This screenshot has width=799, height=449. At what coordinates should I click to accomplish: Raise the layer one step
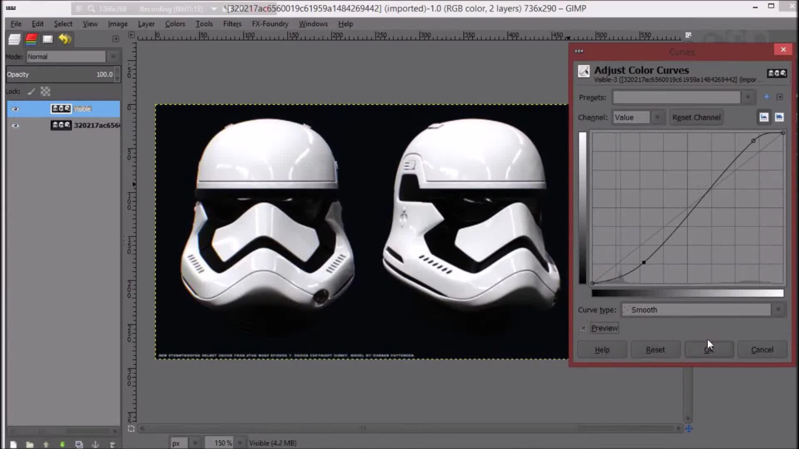click(x=46, y=445)
